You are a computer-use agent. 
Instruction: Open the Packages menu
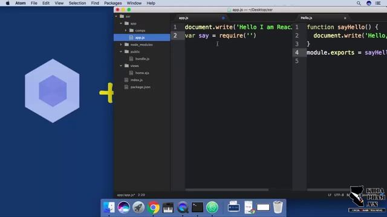tap(113, 3)
